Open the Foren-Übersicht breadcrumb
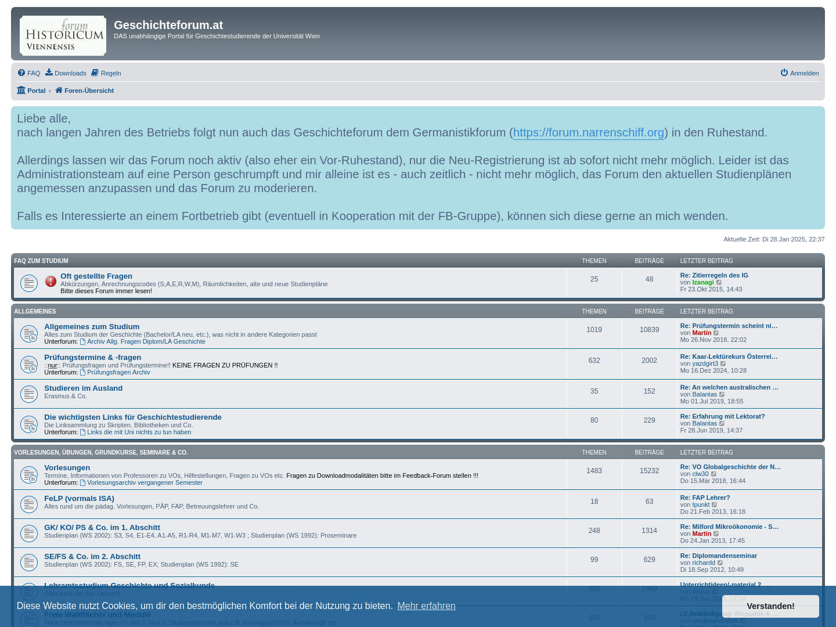Screen dimensions: 836x627 point(84,91)
